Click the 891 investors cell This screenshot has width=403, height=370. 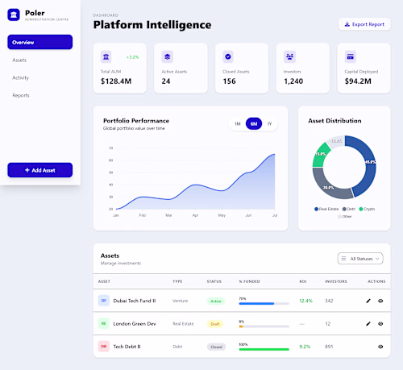329,347
